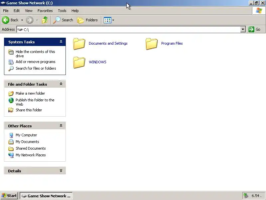266x200 pixels.
Task: Click the Publish to Web globe icon
Action: tap(11, 100)
